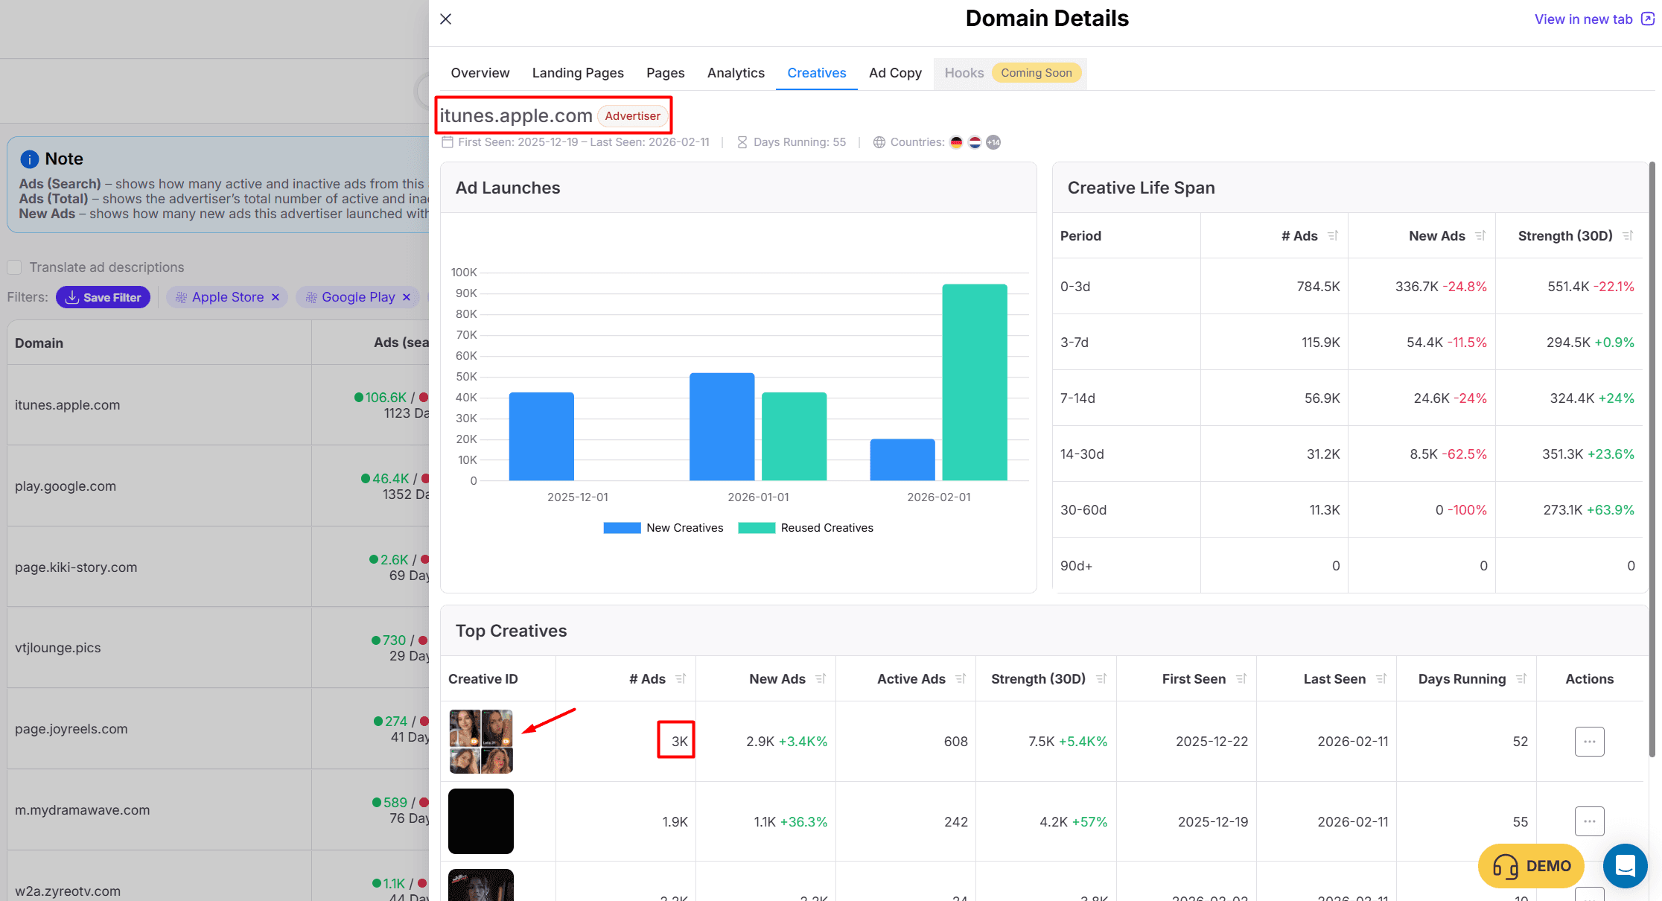Viewport: 1662px width, 901px height.
Task: Sort Top Creatives by First Seen
Action: click(x=1241, y=679)
